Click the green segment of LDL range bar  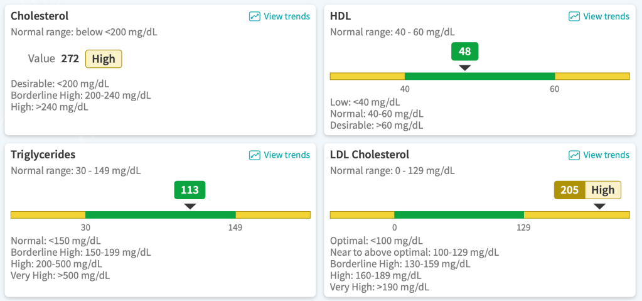click(x=459, y=215)
